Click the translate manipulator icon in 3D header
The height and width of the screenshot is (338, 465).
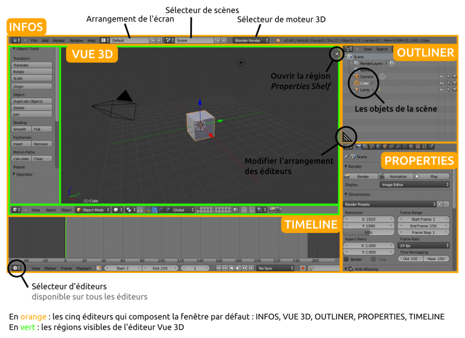click(x=155, y=210)
